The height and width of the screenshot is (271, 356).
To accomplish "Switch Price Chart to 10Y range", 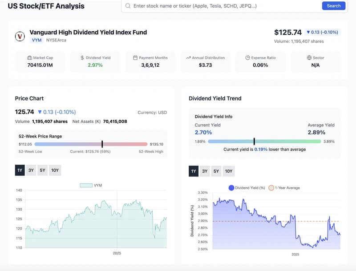I will (55, 170).
